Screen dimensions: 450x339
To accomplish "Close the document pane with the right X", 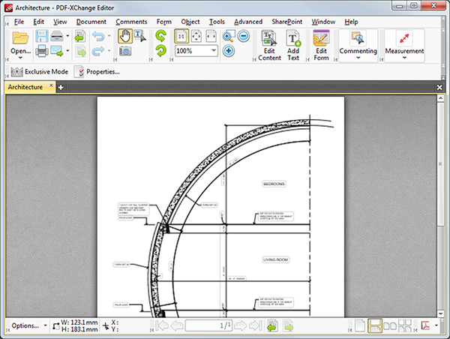I will point(439,87).
